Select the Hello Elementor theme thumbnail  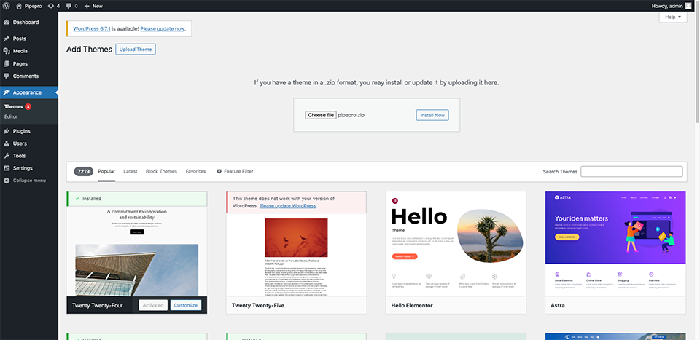pos(456,244)
